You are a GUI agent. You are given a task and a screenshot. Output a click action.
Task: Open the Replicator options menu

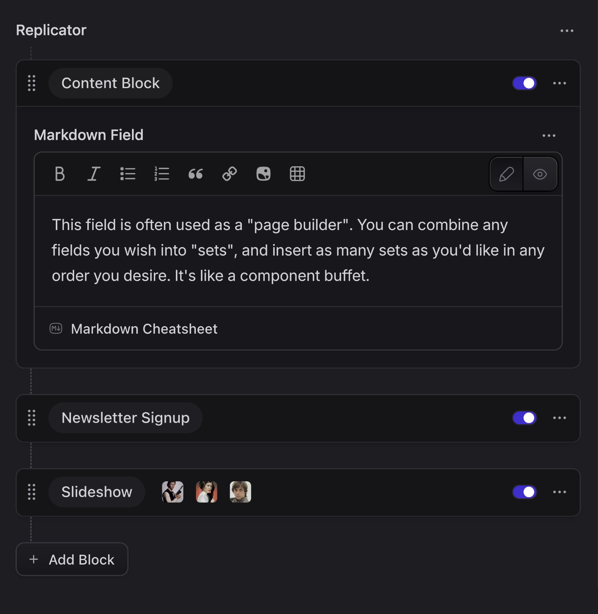(x=567, y=30)
